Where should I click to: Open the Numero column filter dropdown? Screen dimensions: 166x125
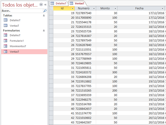(95, 9)
